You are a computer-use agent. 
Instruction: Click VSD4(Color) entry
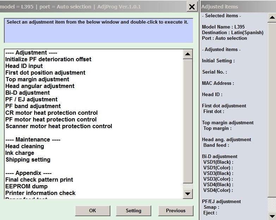pos(218,190)
